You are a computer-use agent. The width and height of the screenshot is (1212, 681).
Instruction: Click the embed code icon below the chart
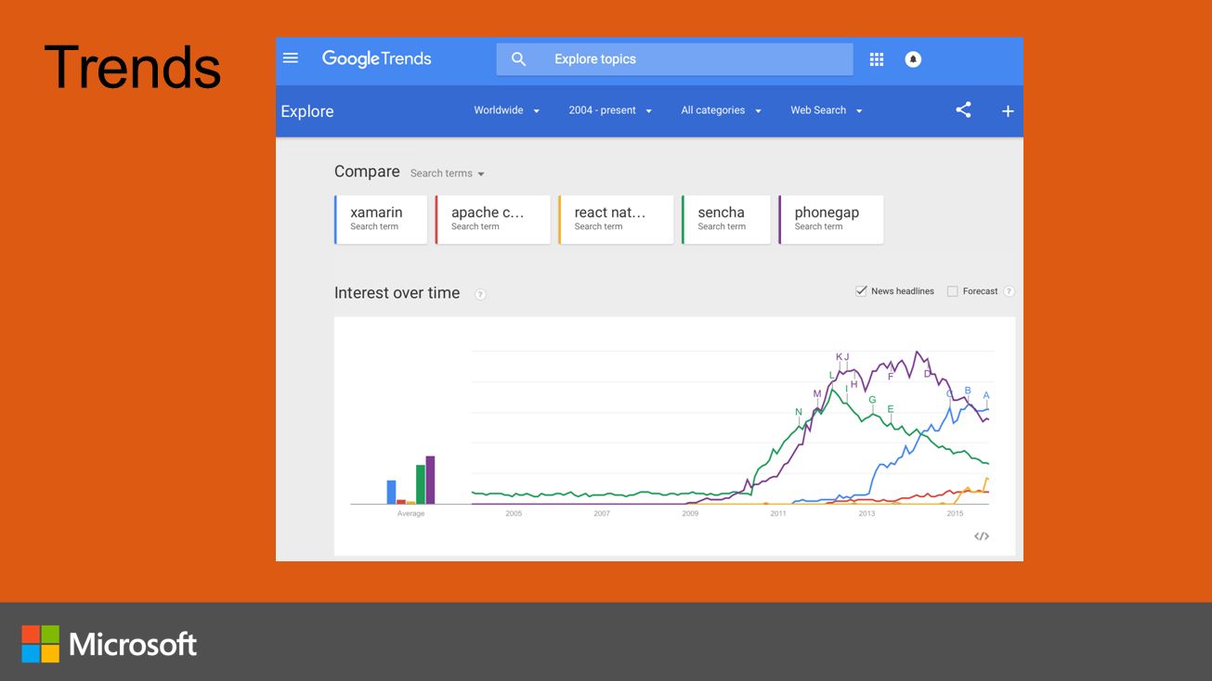[981, 536]
